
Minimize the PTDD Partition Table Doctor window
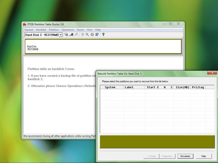(165, 24)
